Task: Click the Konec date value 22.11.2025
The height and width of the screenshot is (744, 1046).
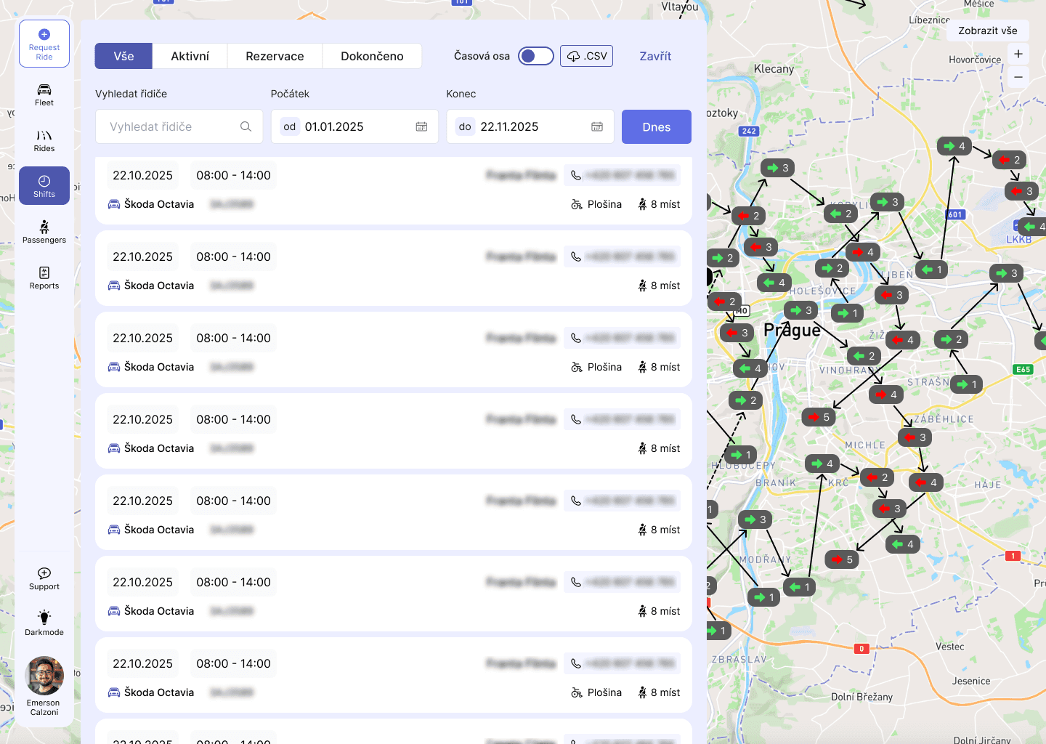Action: tap(509, 126)
